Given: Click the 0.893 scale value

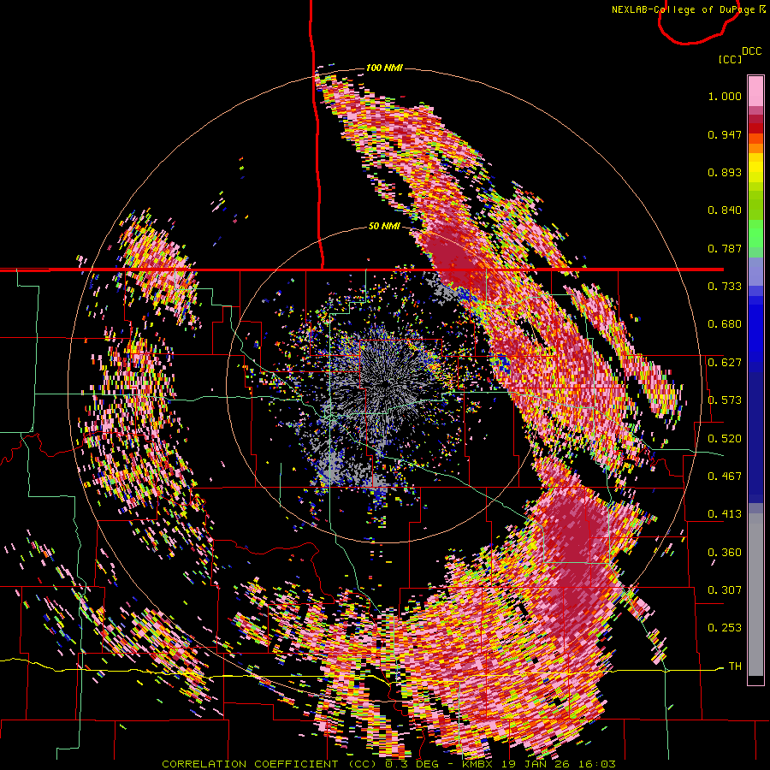Looking at the screenshot, I should [x=725, y=172].
